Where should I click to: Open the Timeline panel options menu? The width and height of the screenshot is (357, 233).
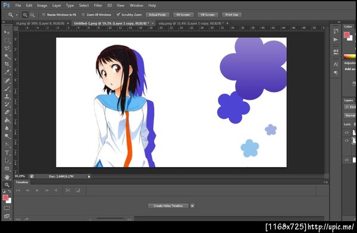click(325, 182)
